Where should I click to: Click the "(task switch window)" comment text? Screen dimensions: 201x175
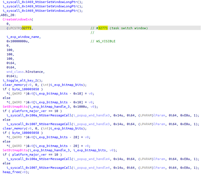click(x=129, y=28)
